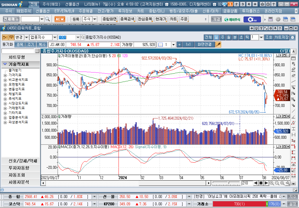Open the alpha TV banner button
Image resolution: width=299 pixels, height=208 pixels.
point(252,19)
